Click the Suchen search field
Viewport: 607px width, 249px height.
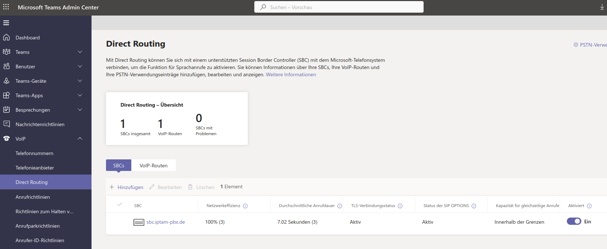(339, 7)
